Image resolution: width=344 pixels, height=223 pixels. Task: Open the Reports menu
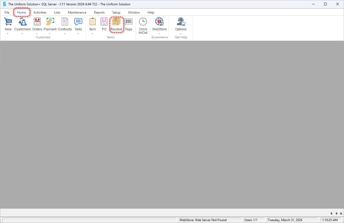[99, 13]
